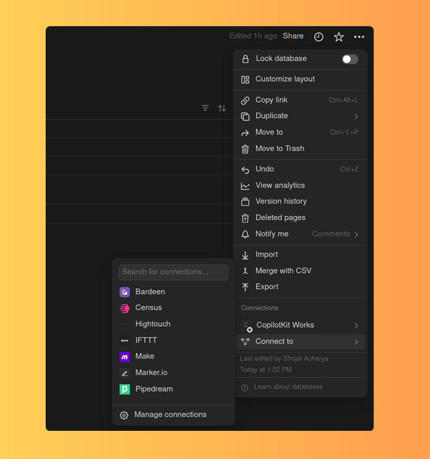Screen dimensions: 430x459
Task: Toggle the Lock database switch
Action: pyautogui.click(x=350, y=59)
